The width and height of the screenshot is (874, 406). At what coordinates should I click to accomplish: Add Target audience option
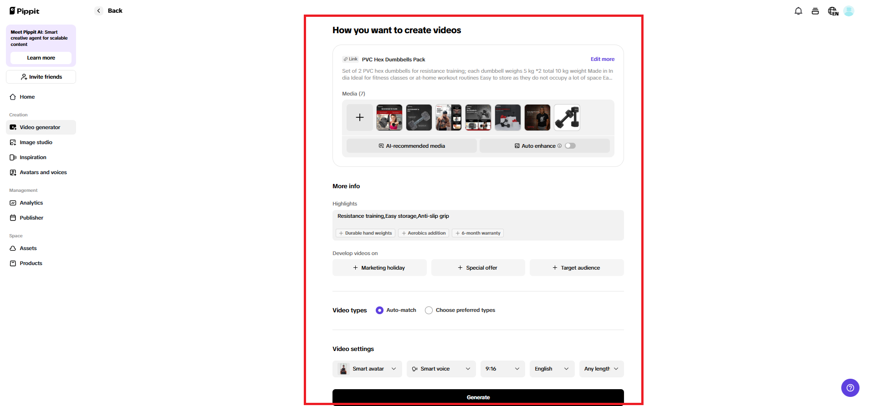click(x=577, y=268)
